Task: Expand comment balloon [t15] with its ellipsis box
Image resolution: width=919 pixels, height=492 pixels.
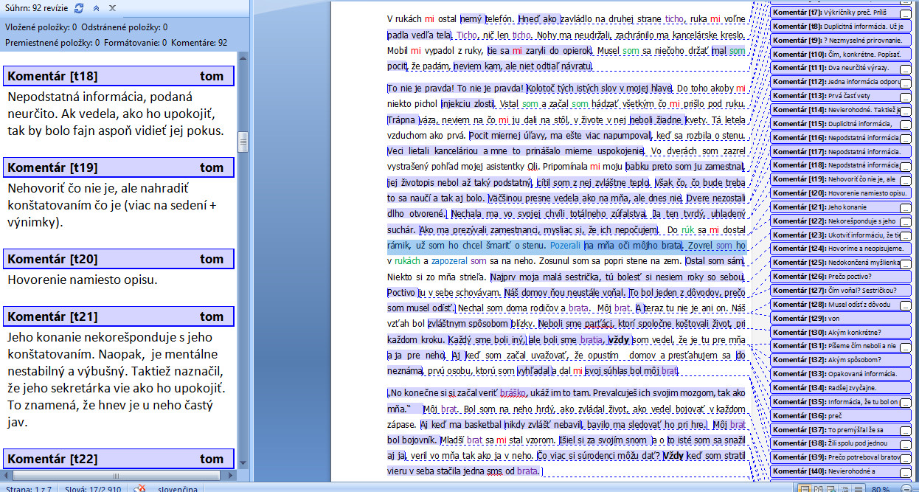Action: pos(905,125)
